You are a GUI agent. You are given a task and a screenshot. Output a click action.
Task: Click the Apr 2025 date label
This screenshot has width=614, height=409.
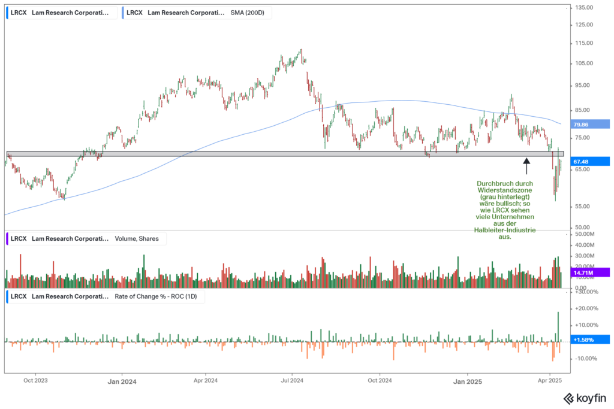pos(550,380)
